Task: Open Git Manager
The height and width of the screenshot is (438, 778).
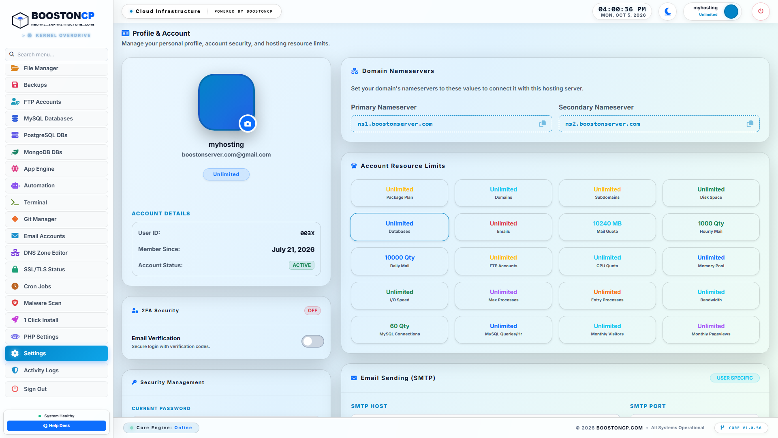Action: tap(56, 219)
